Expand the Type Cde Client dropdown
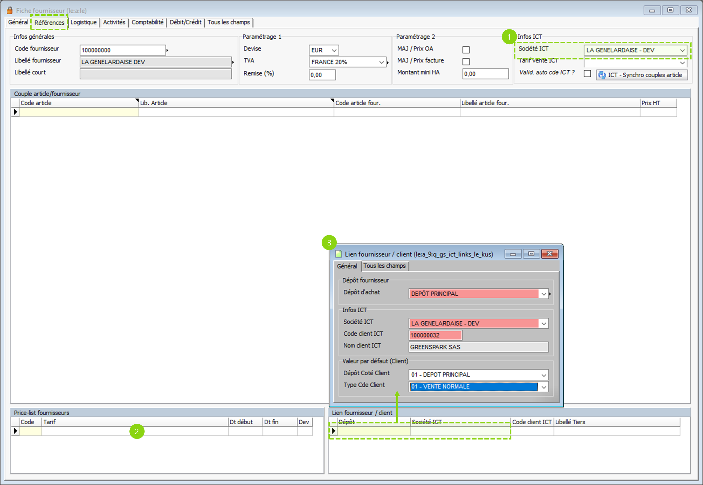 [x=544, y=387]
